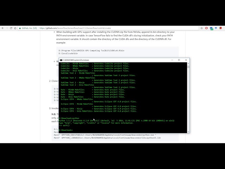
Task: Click 'D:\local\cuda\bin' path on GitHub page
Action: [68, 54]
